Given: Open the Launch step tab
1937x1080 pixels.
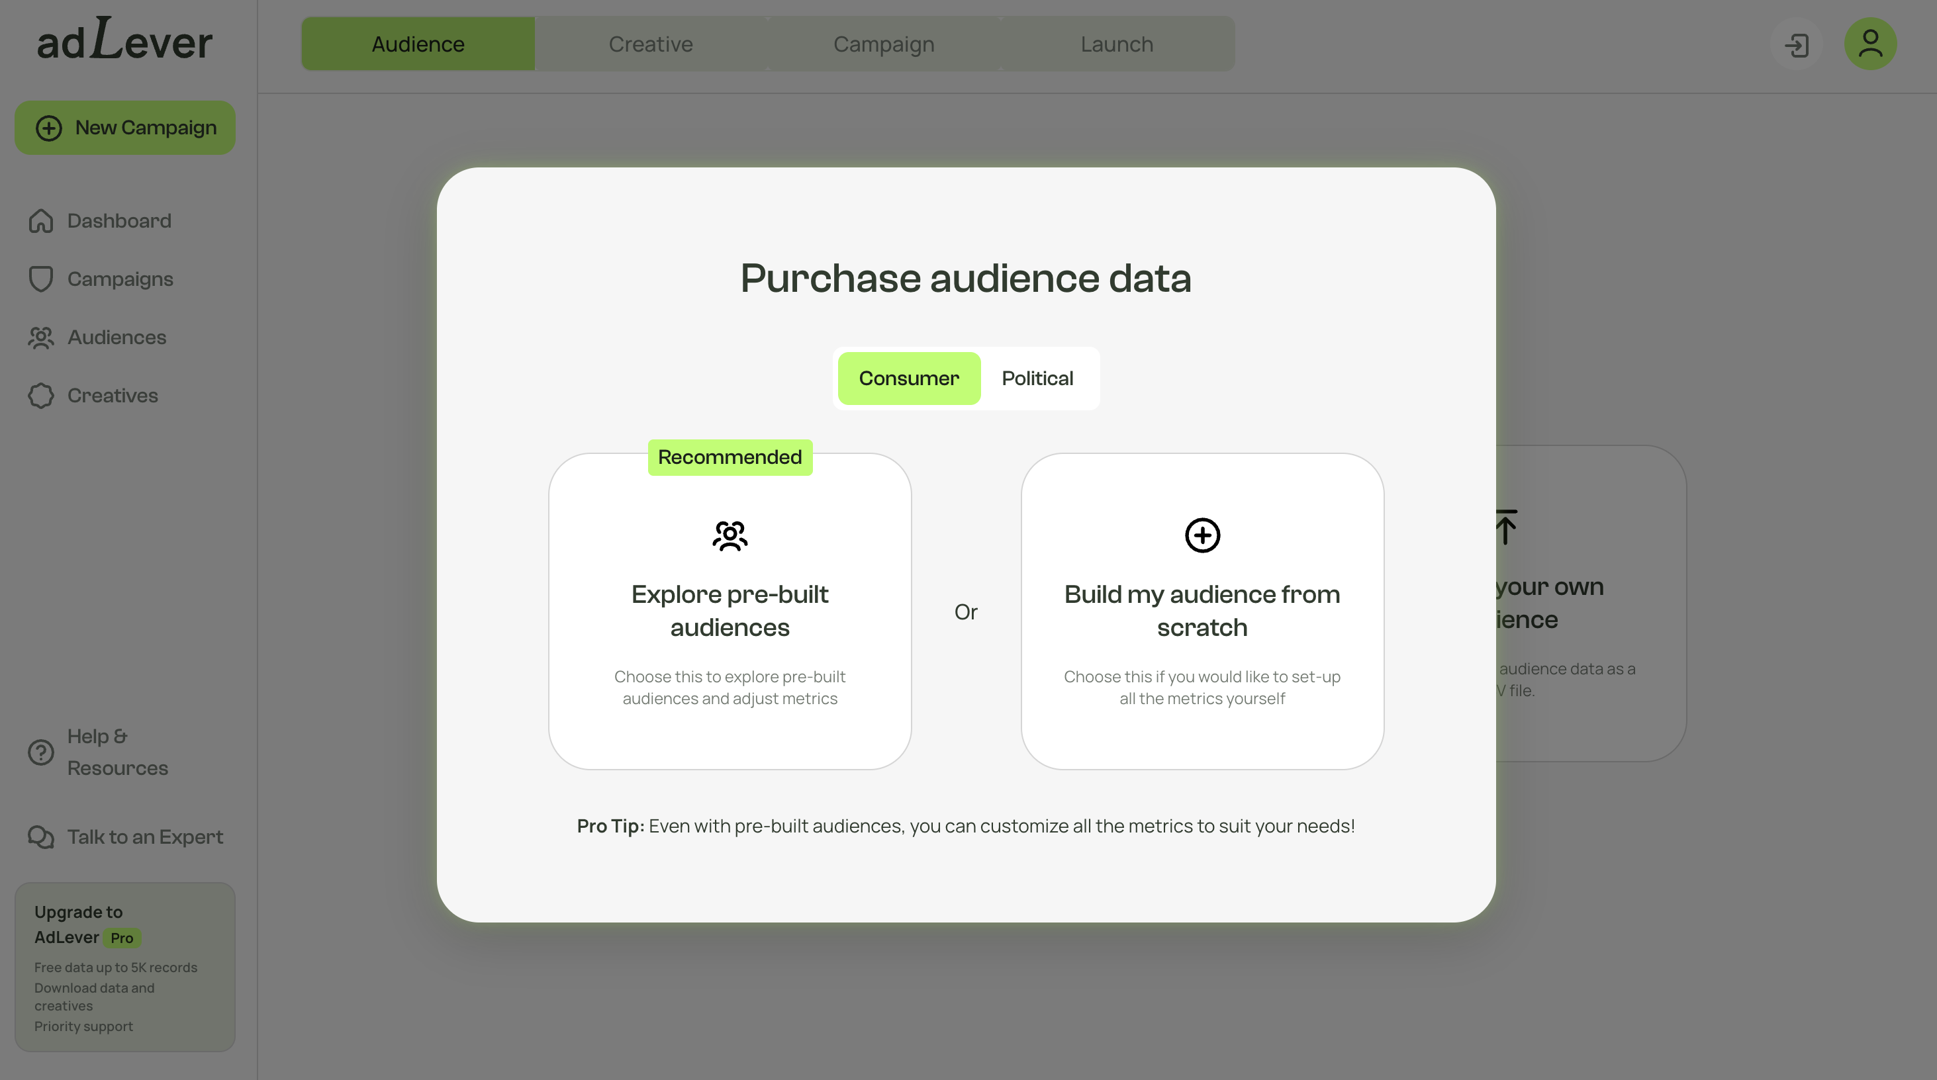Looking at the screenshot, I should [x=1117, y=44].
